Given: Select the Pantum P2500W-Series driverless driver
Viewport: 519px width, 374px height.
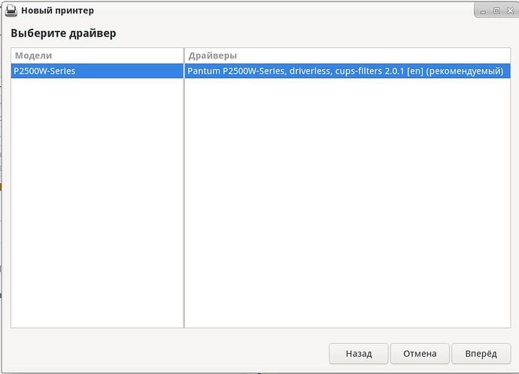Looking at the screenshot, I should (348, 71).
